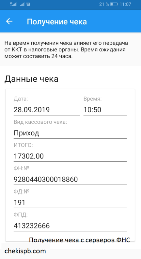Edit the ФПД field 413232666
This screenshot has height=259, width=141.
point(70,225)
